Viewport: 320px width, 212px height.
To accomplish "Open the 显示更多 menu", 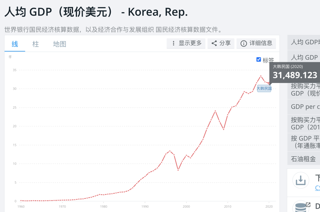I will point(187,43).
